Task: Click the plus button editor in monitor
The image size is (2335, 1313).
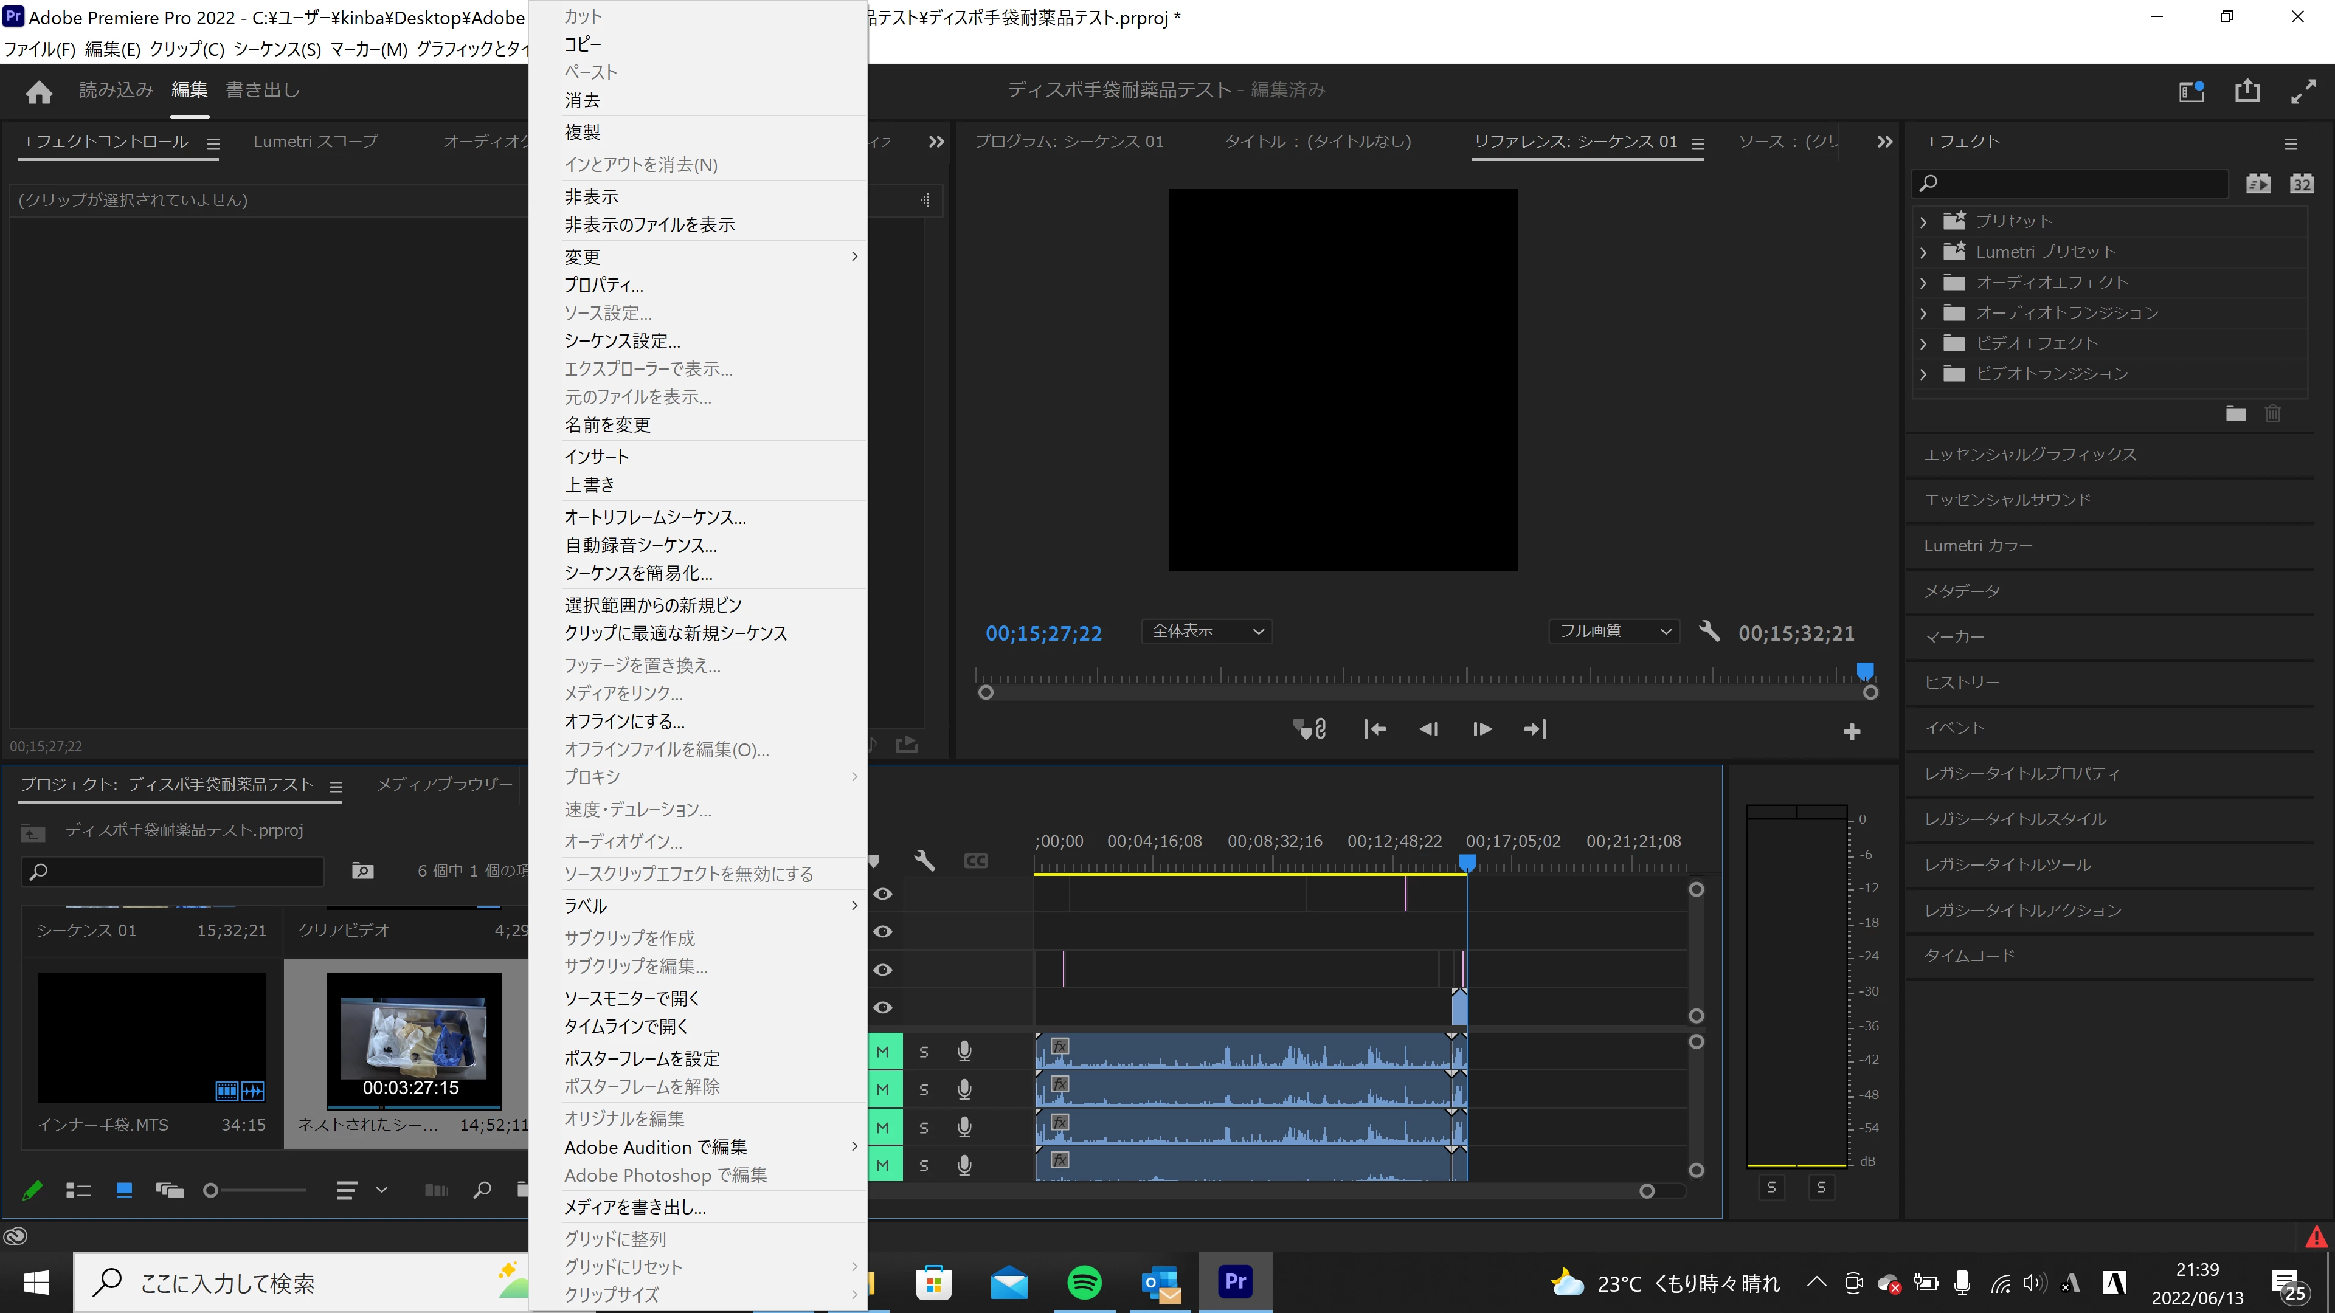Action: 1852,732
